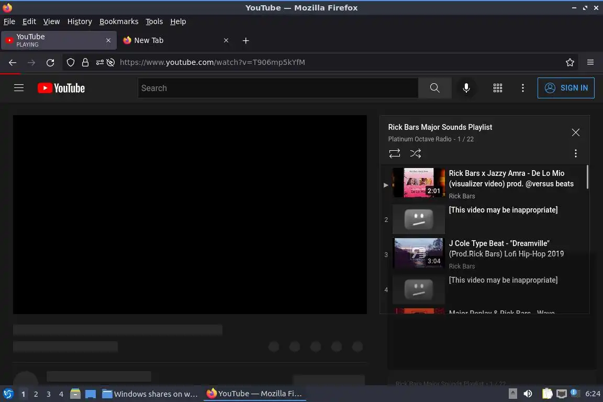Click the SIGN IN button

click(x=566, y=88)
